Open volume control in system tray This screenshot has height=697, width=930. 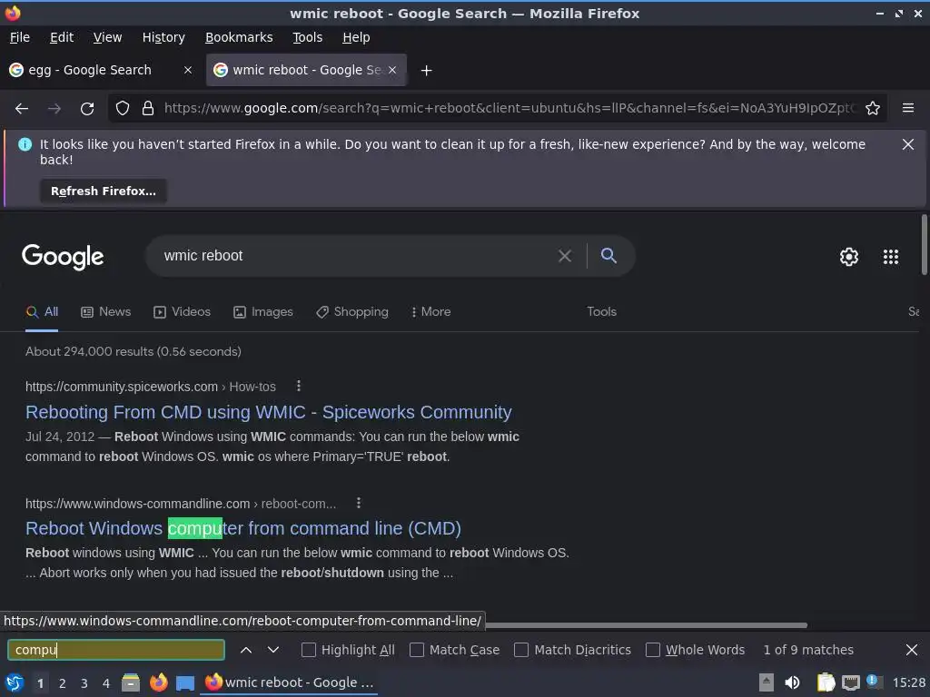[792, 682]
